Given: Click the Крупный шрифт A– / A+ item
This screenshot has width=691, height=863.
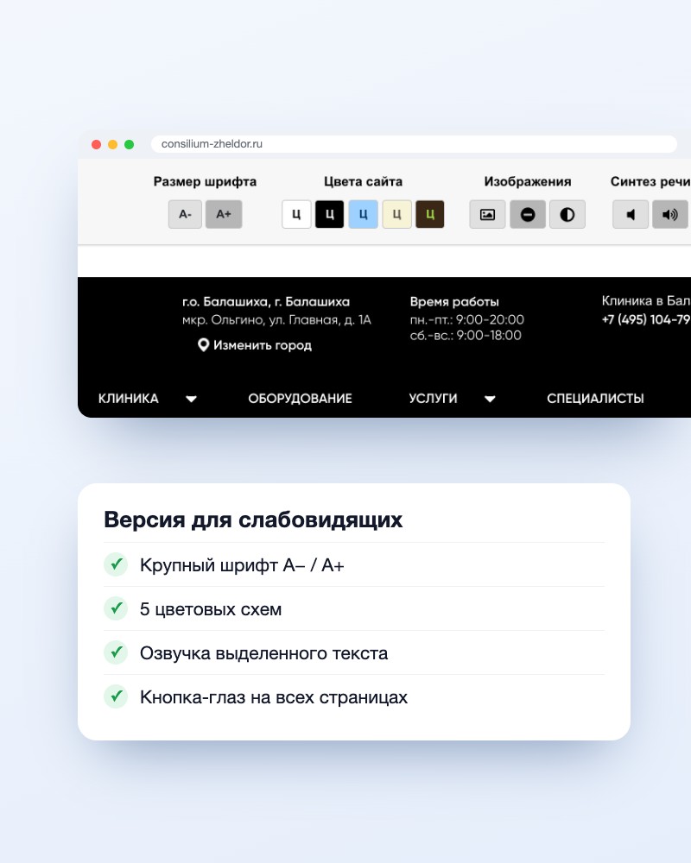Looking at the screenshot, I should [242, 565].
